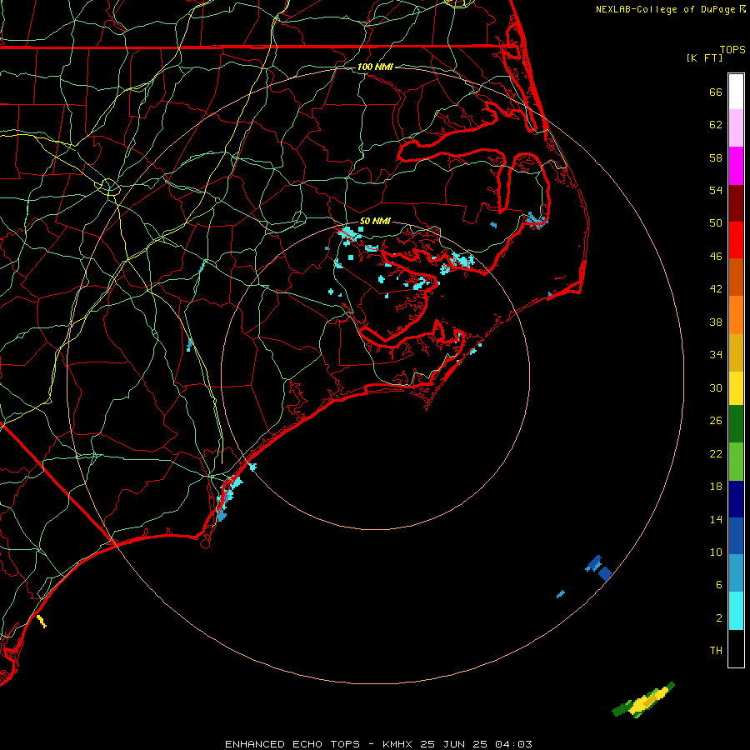Click the cyan echo cluster along Cape Fear coast
The width and height of the screenshot is (750, 750).
pos(228,497)
